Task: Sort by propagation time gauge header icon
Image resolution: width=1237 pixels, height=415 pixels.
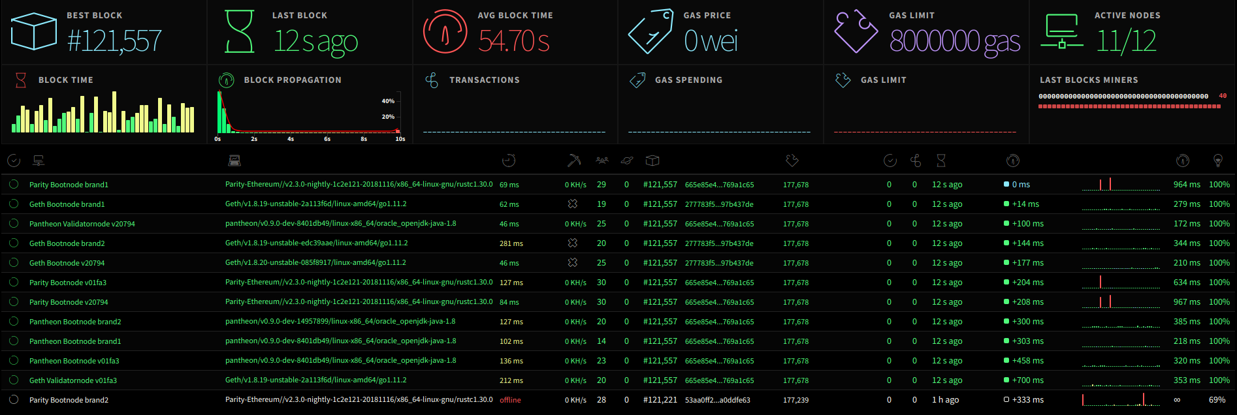Action: coord(1013,161)
